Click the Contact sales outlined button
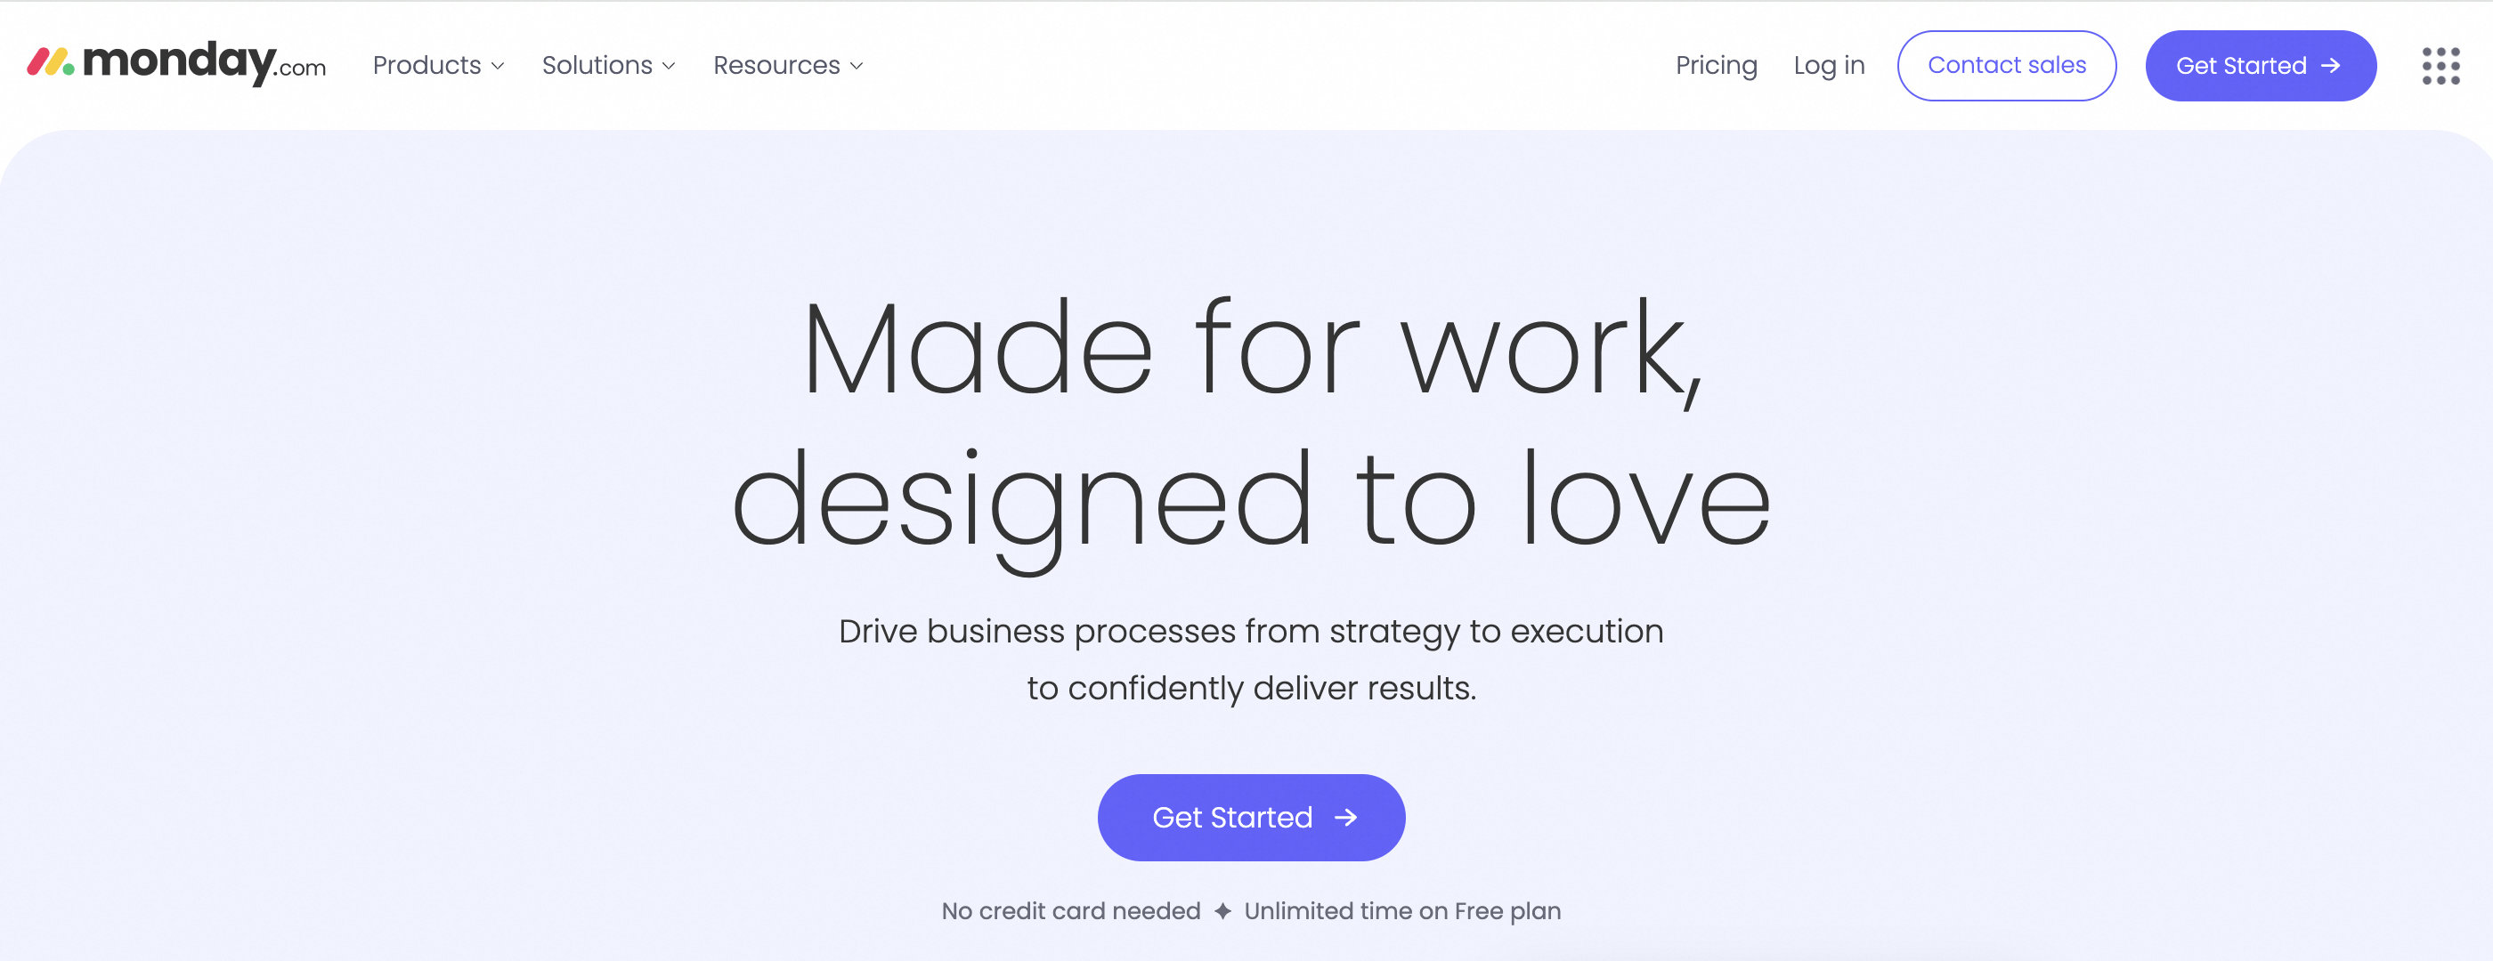 coord(2007,65)
